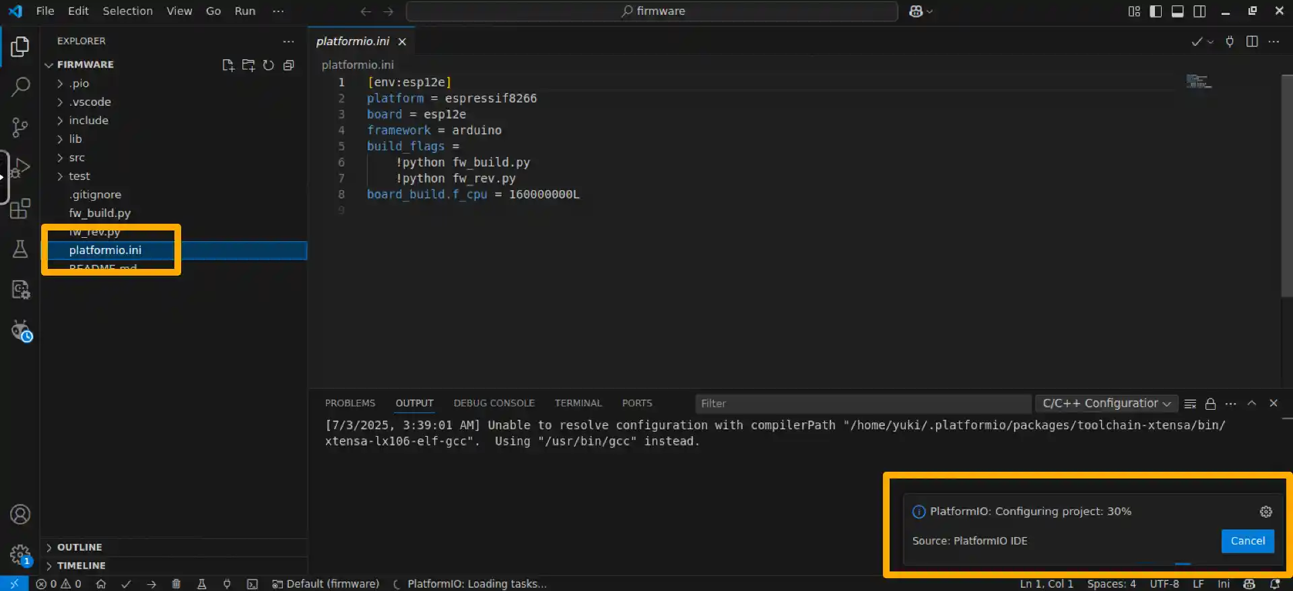Change UTF-8 file encoding
1293x591 pixels.
[1164, 584]
